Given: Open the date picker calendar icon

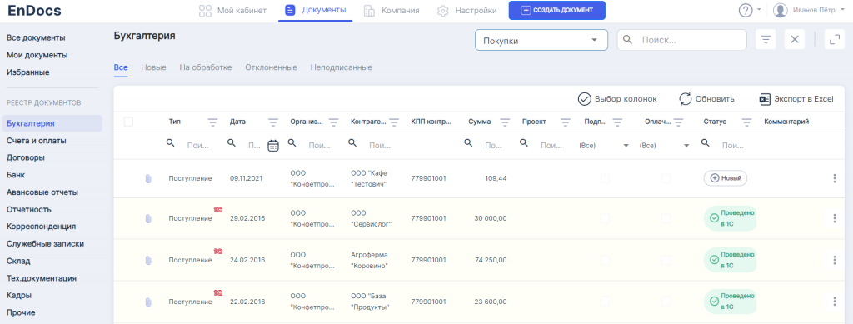Looking at the screenshot, I should (273, 146).
